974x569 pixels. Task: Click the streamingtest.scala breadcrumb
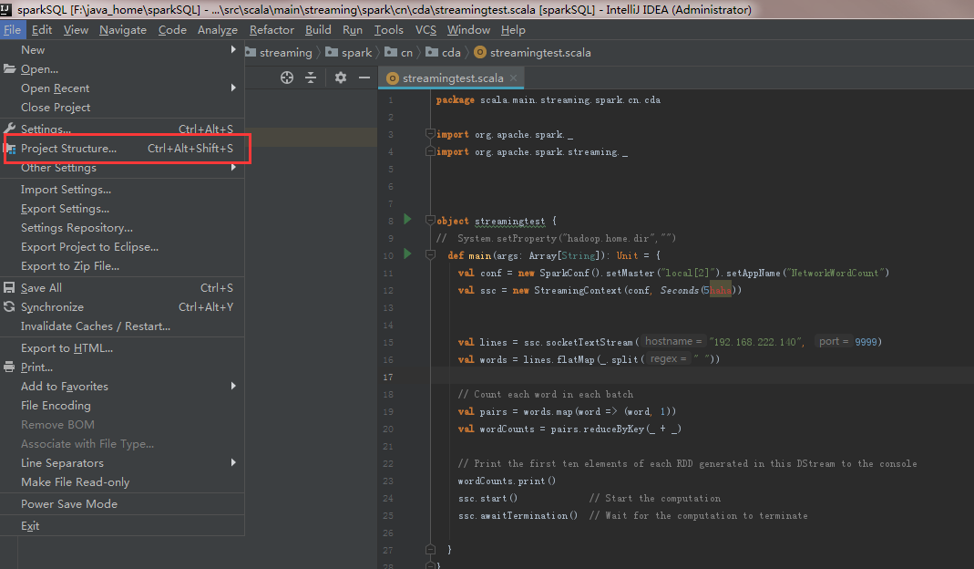(532, 53)
